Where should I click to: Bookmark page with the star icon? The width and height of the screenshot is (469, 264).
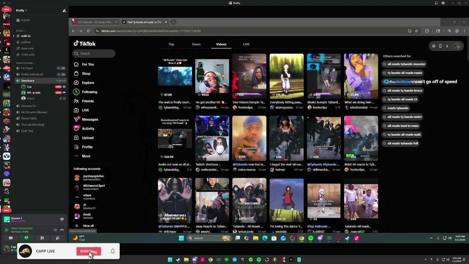pyautogui.click(x=416, y=31)
